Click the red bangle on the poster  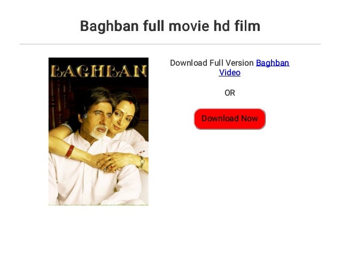point(70,151)
